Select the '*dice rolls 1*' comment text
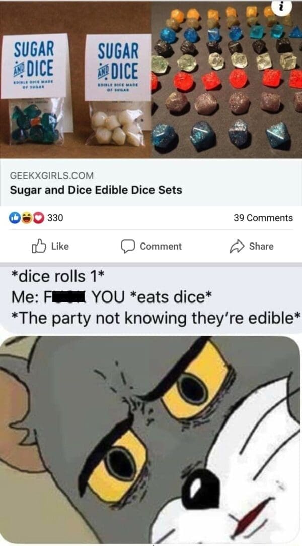Screen dimensions: 302x546 (57, 276)
